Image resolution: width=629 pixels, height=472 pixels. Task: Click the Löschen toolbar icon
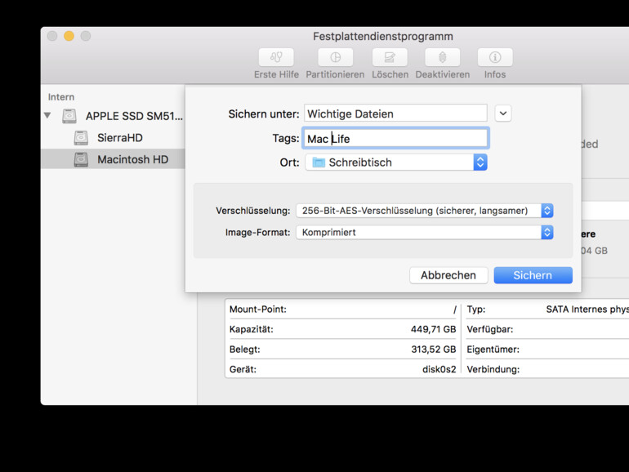pyautogui.click(x=390, y=58)
